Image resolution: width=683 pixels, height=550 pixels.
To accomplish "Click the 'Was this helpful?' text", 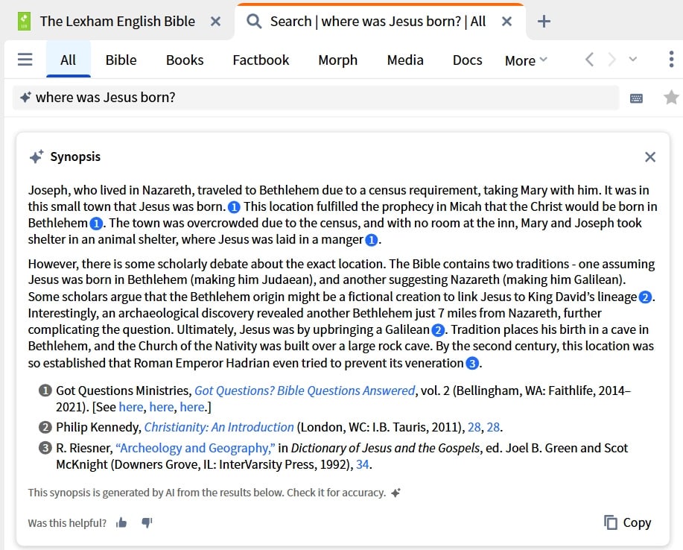I will (x=67, y=523).
